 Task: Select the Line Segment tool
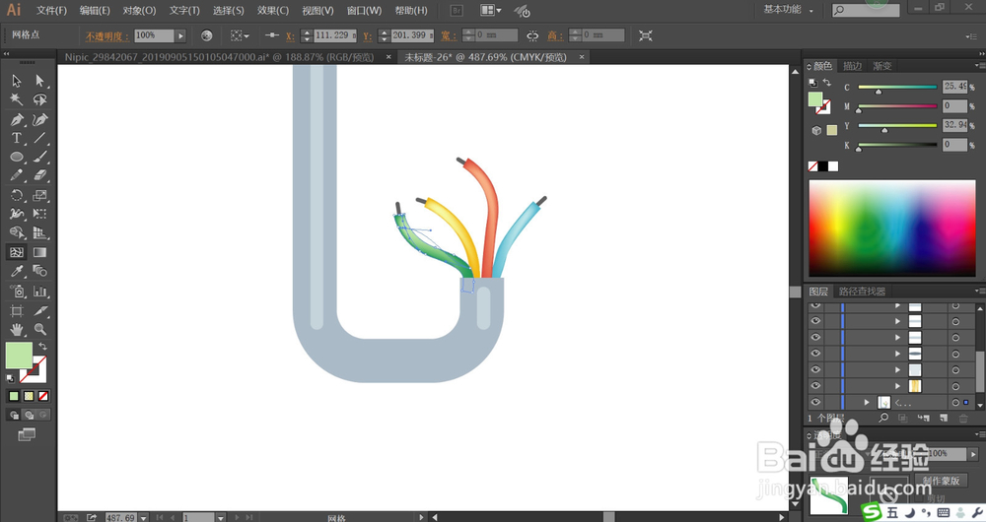click(x=40, y=138)
